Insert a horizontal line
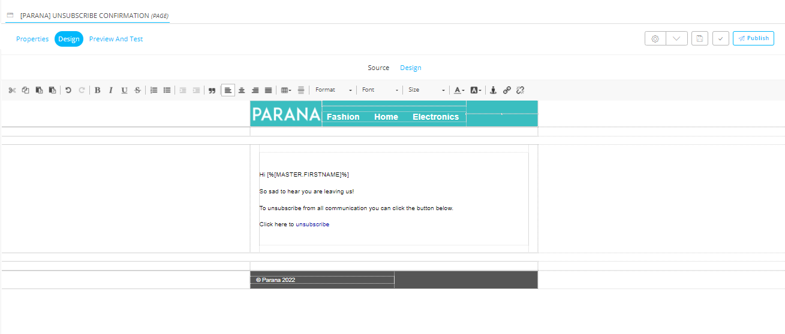 tap(301, 90)
